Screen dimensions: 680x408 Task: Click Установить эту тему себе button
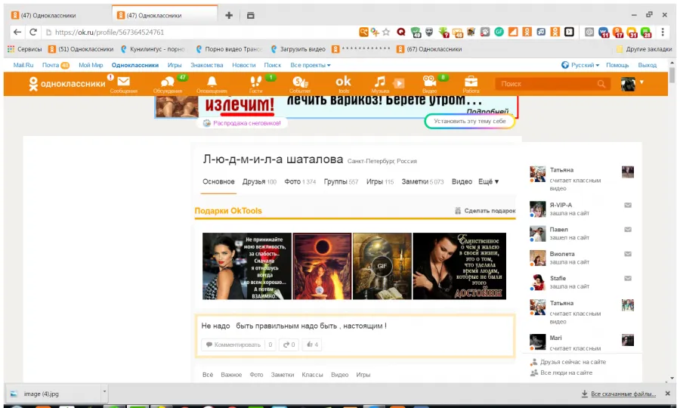470,122
